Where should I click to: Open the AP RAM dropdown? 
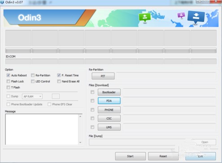coord(32,96)
